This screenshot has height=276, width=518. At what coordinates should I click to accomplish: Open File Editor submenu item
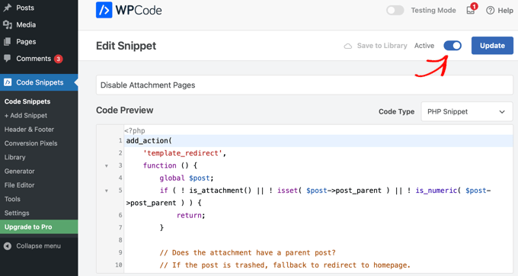point(20,185)
